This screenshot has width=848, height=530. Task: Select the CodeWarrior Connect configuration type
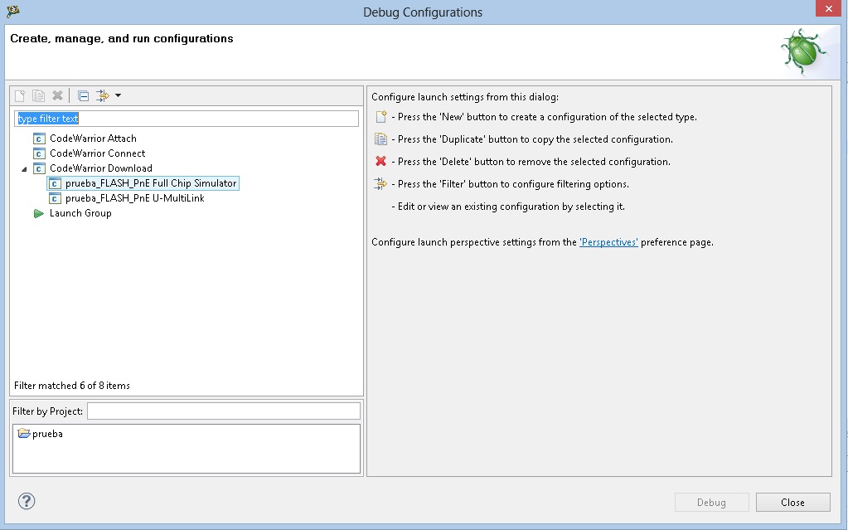(97, 153)
